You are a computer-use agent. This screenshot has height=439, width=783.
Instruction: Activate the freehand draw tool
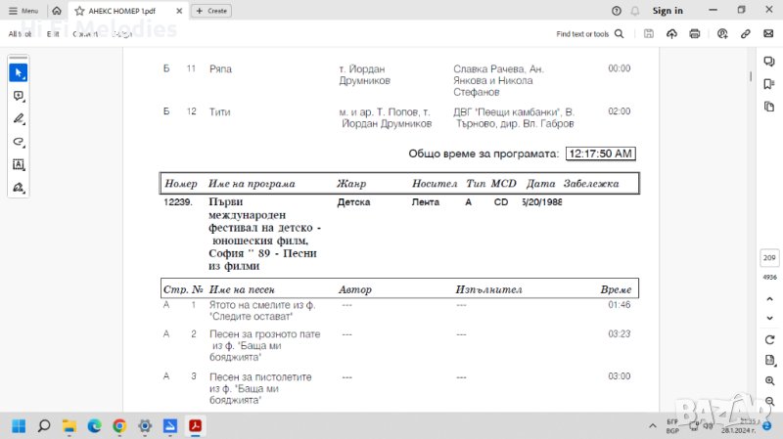pyautogui.click(x=19, y=142)
